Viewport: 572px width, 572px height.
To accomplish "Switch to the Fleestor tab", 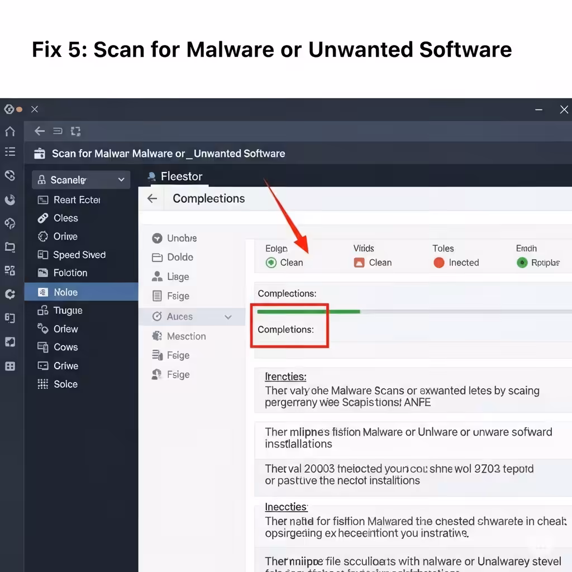I will [175, 177].
